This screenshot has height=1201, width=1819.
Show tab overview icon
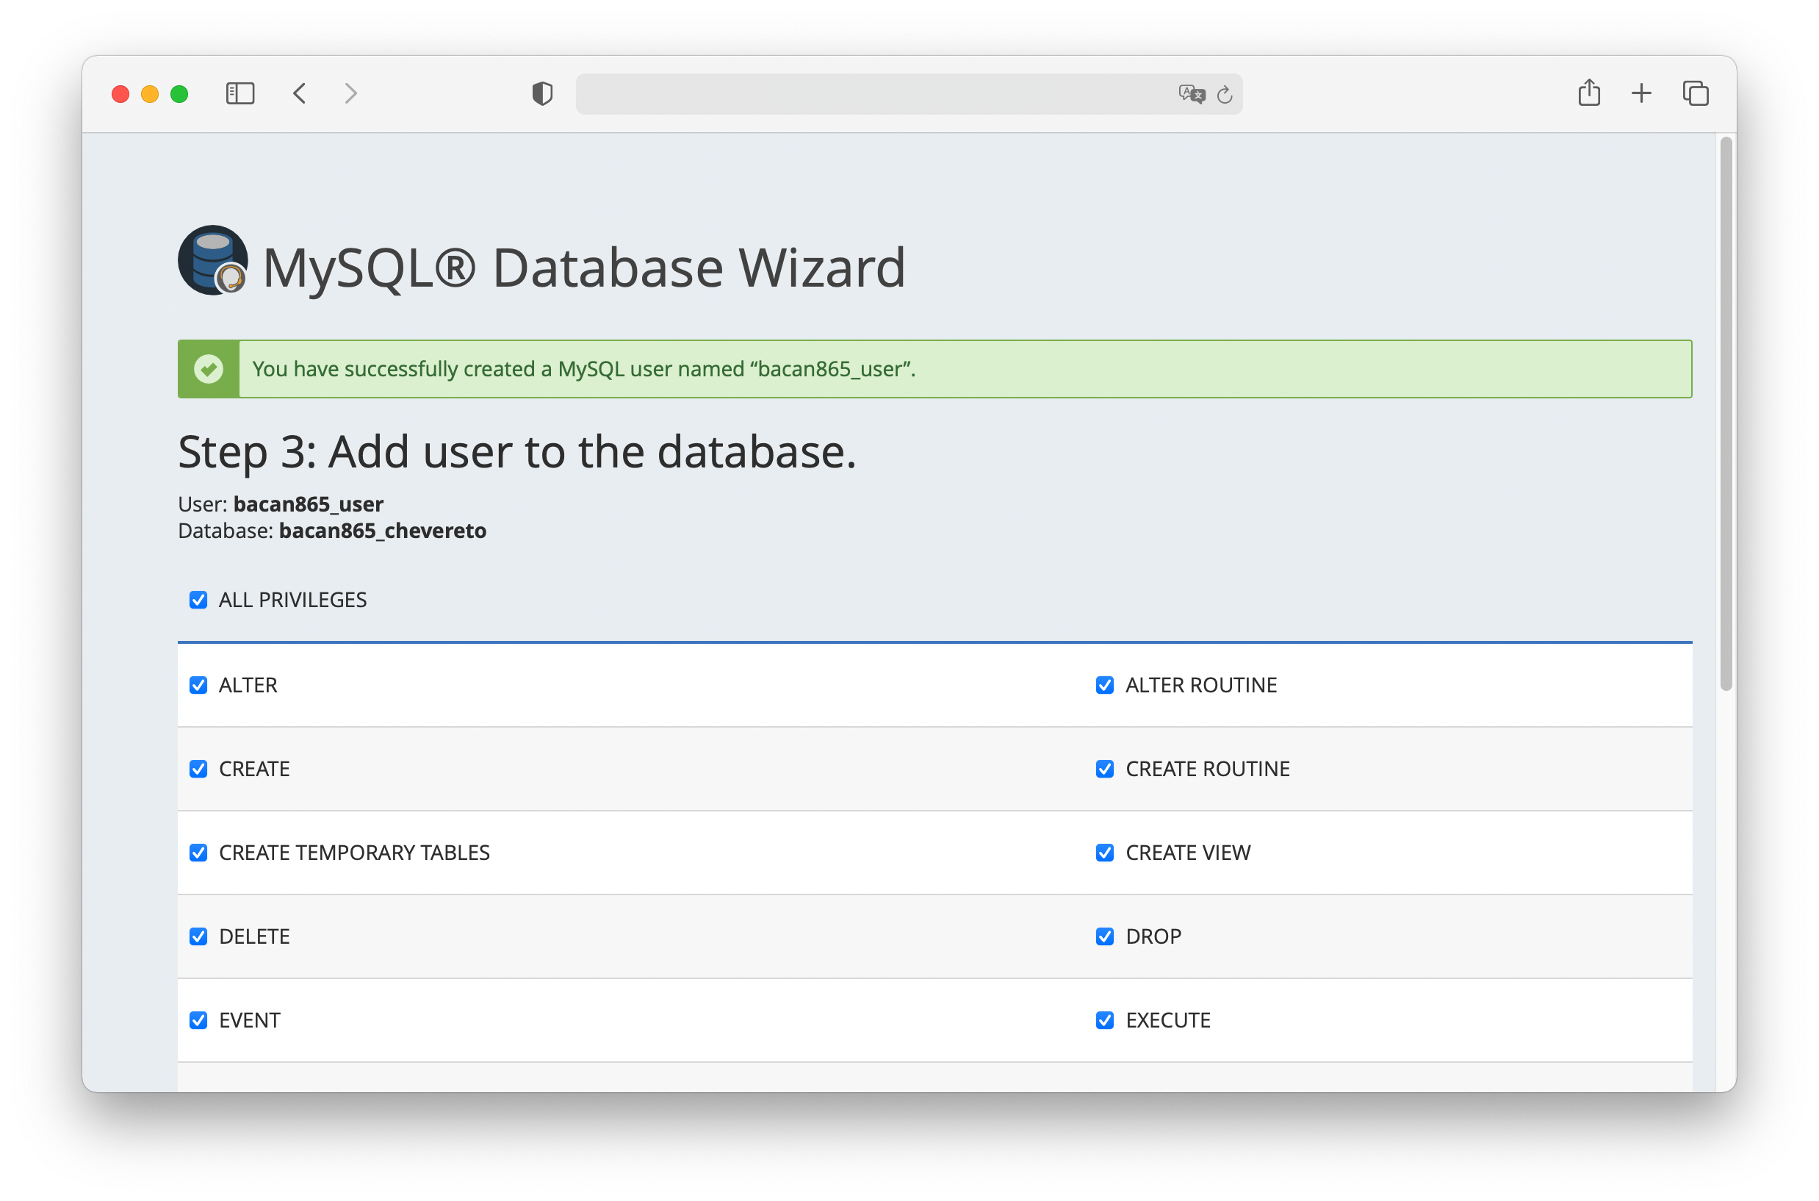pos(1695,93)
